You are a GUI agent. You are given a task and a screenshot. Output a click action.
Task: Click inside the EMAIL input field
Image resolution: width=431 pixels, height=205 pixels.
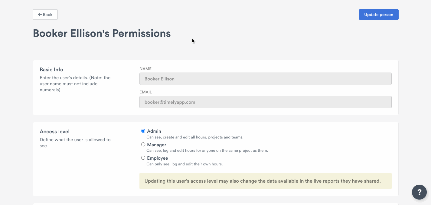[x=265, y=102]
